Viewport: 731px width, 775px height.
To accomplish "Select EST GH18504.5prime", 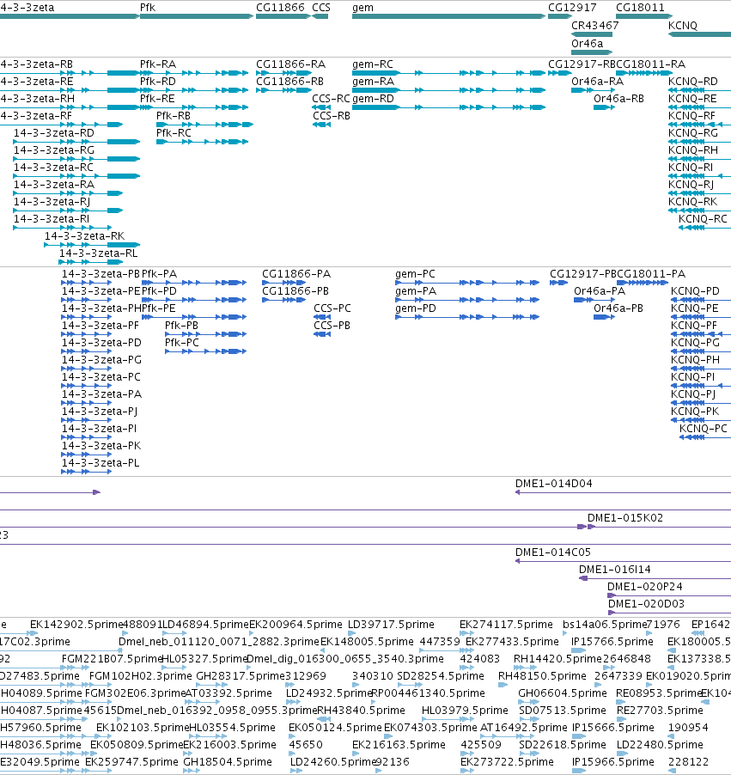I will click(x=228, y=762).
